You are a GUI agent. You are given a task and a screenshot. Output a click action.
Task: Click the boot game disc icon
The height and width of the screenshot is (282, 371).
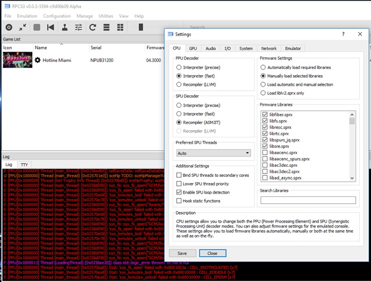(9, 27)
